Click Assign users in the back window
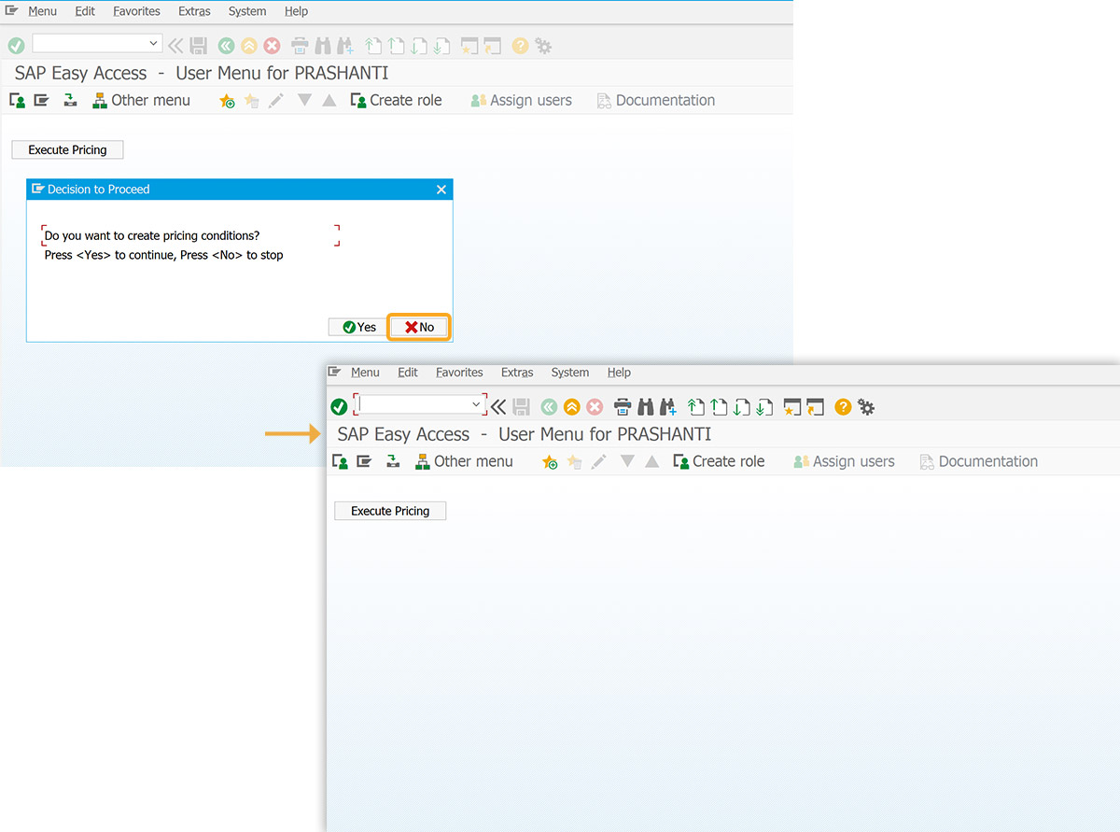This screenshot has width=1120, height=832. 521,100
